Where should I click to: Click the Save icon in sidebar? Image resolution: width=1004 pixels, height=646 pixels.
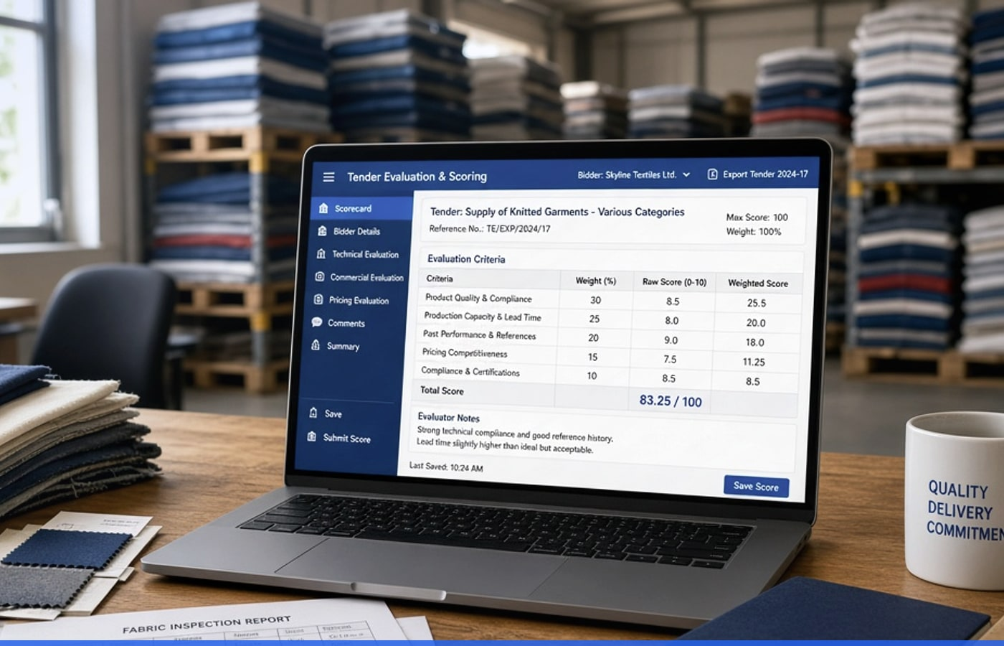(x=313, y=413)
